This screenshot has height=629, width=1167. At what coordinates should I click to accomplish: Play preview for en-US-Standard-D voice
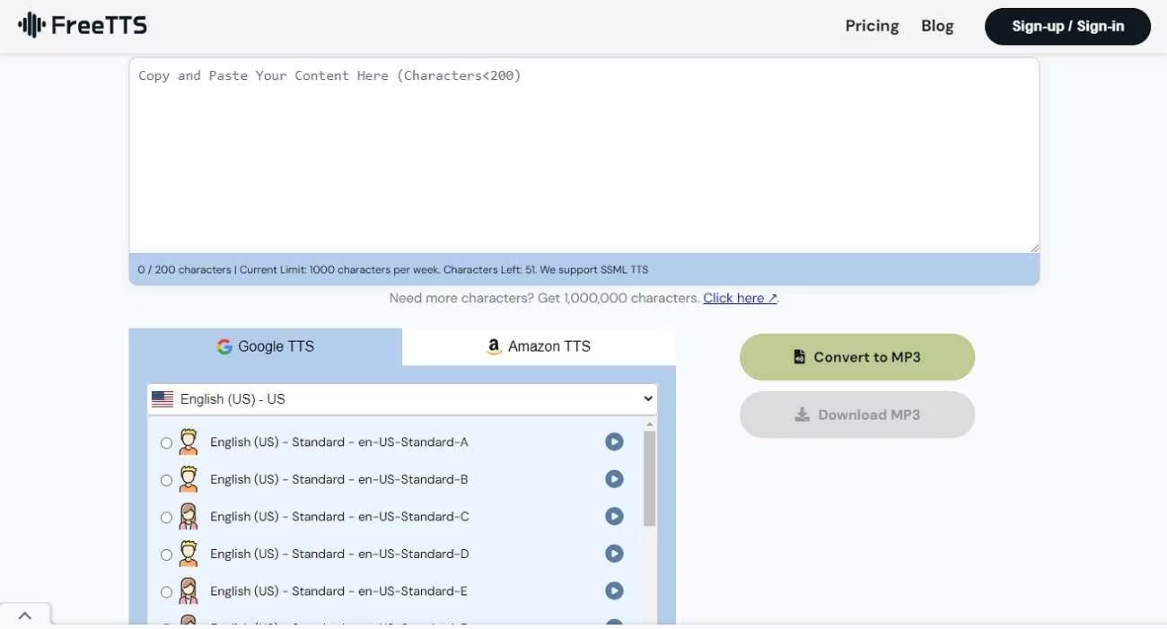pyautogui.click(x=614, y=554)
